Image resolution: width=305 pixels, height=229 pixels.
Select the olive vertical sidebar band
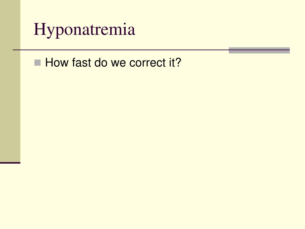[10, 81]
